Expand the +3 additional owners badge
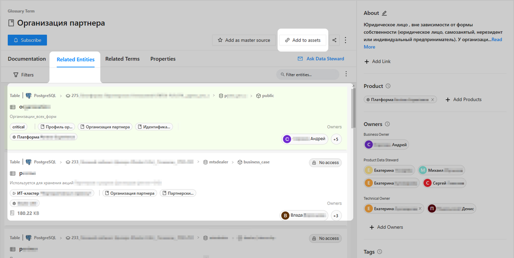This screenshot has height=258, width=514. click(336, 216)
